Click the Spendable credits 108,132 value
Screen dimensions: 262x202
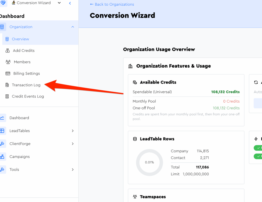point(225,92)
